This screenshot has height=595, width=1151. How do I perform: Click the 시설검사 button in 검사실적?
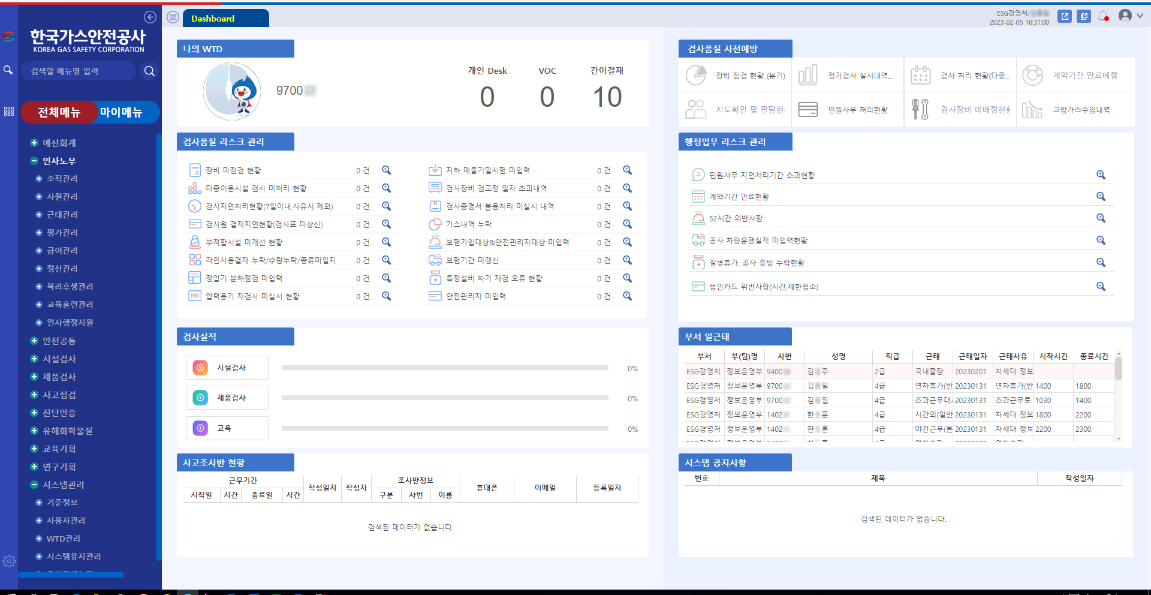pos(227,367)
